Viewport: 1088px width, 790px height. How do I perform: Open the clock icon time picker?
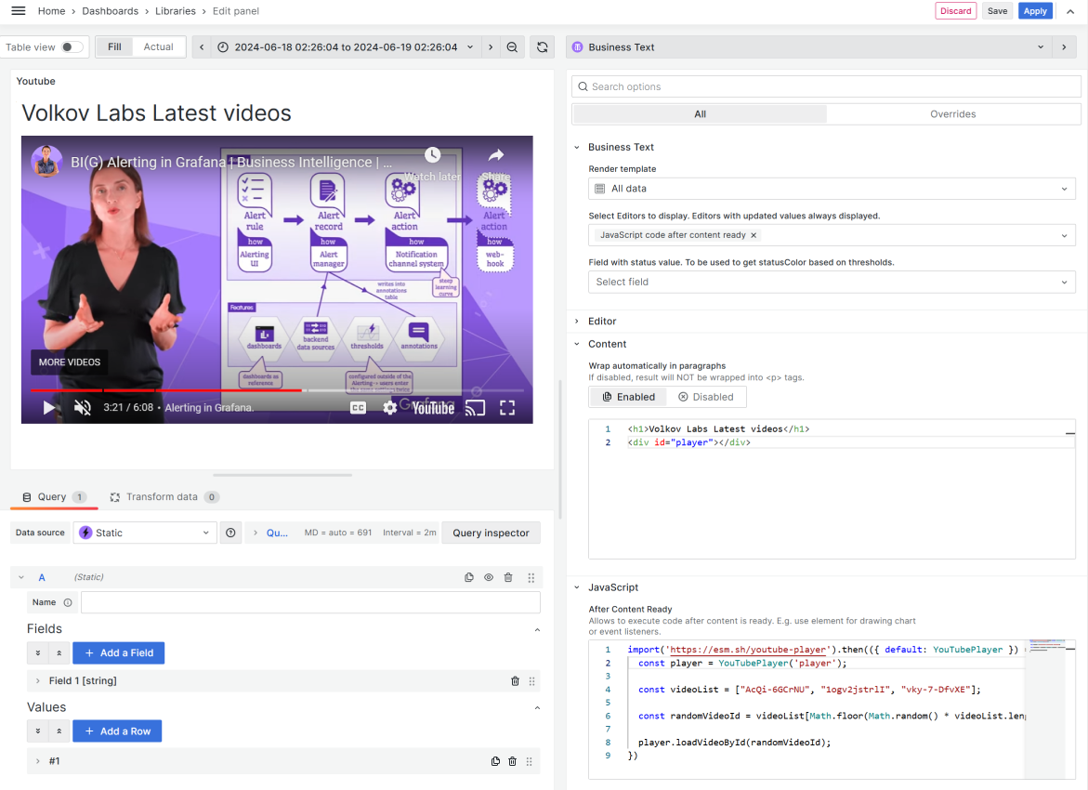[x=221, y=46]
